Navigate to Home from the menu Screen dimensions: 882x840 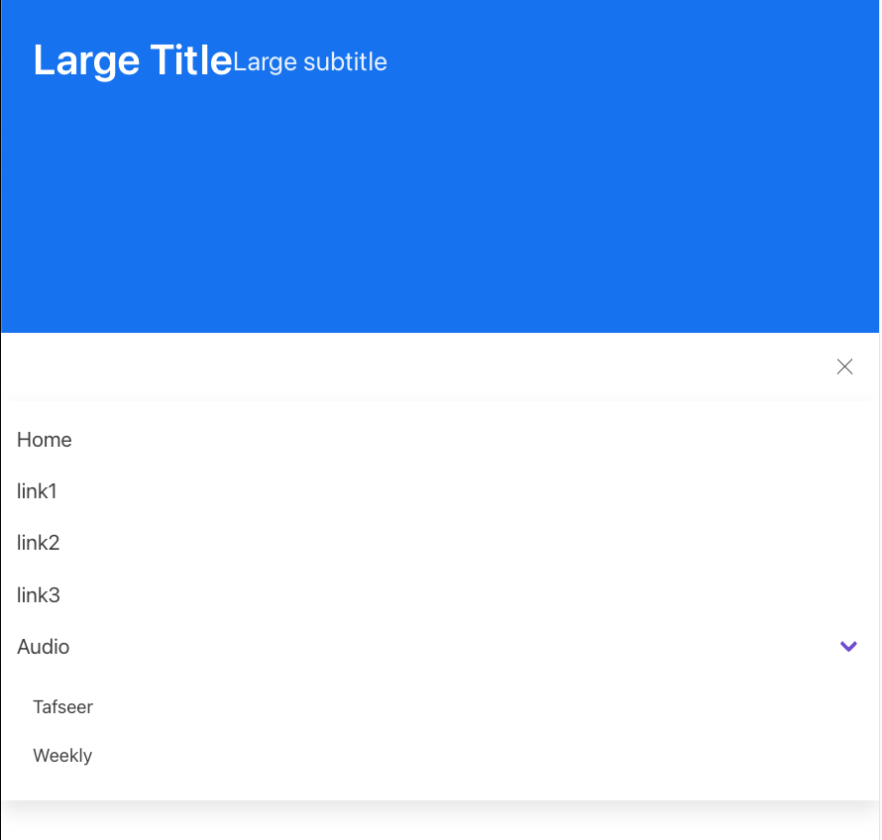click(x=44, y=440)
